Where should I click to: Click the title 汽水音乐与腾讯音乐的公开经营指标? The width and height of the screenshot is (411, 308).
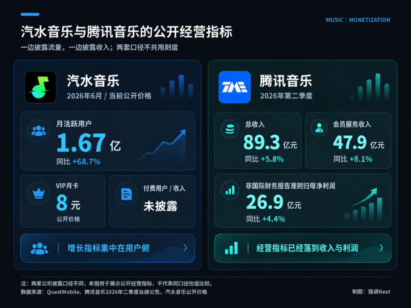[x=127, y=32]
